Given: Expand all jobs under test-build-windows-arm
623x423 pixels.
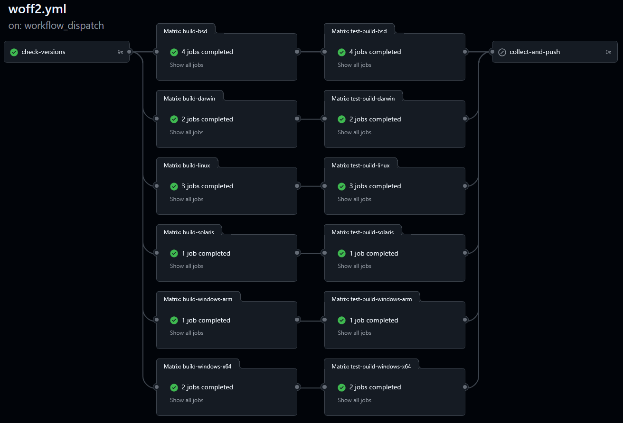Looking at the screenshot, I should pos(354,333).
